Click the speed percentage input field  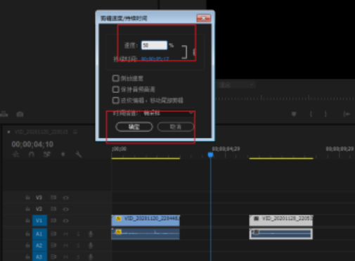[154, 45]
